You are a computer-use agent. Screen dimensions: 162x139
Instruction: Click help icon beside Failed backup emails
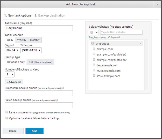[57, 100]
